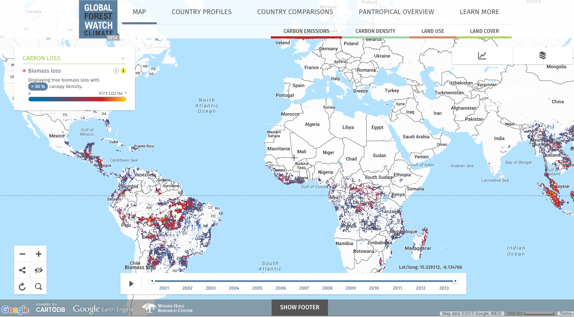Click the timeline end handle
Viewport: 574px width, 317px height.
(x=455, y=281)
